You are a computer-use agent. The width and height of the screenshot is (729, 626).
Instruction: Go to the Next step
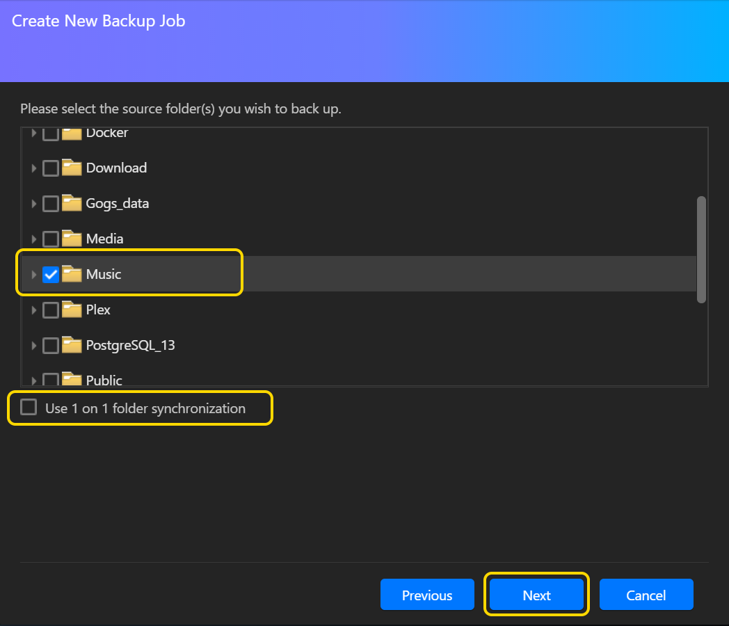pos(536,595)
